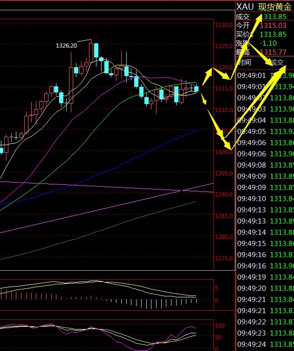Screen dimensions: 294x351
Task: Click the 09:49:22 trade time
Action: 252,322
